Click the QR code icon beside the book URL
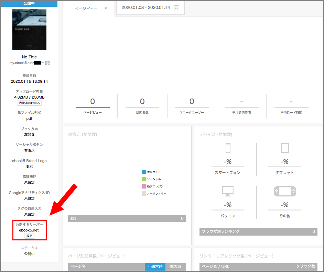This screenshot has width=324, height=272. point(47,63)
